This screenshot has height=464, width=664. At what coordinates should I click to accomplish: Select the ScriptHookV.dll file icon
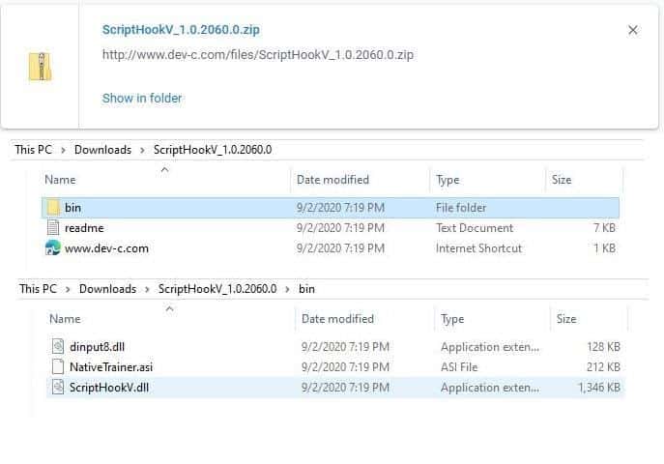57,388
